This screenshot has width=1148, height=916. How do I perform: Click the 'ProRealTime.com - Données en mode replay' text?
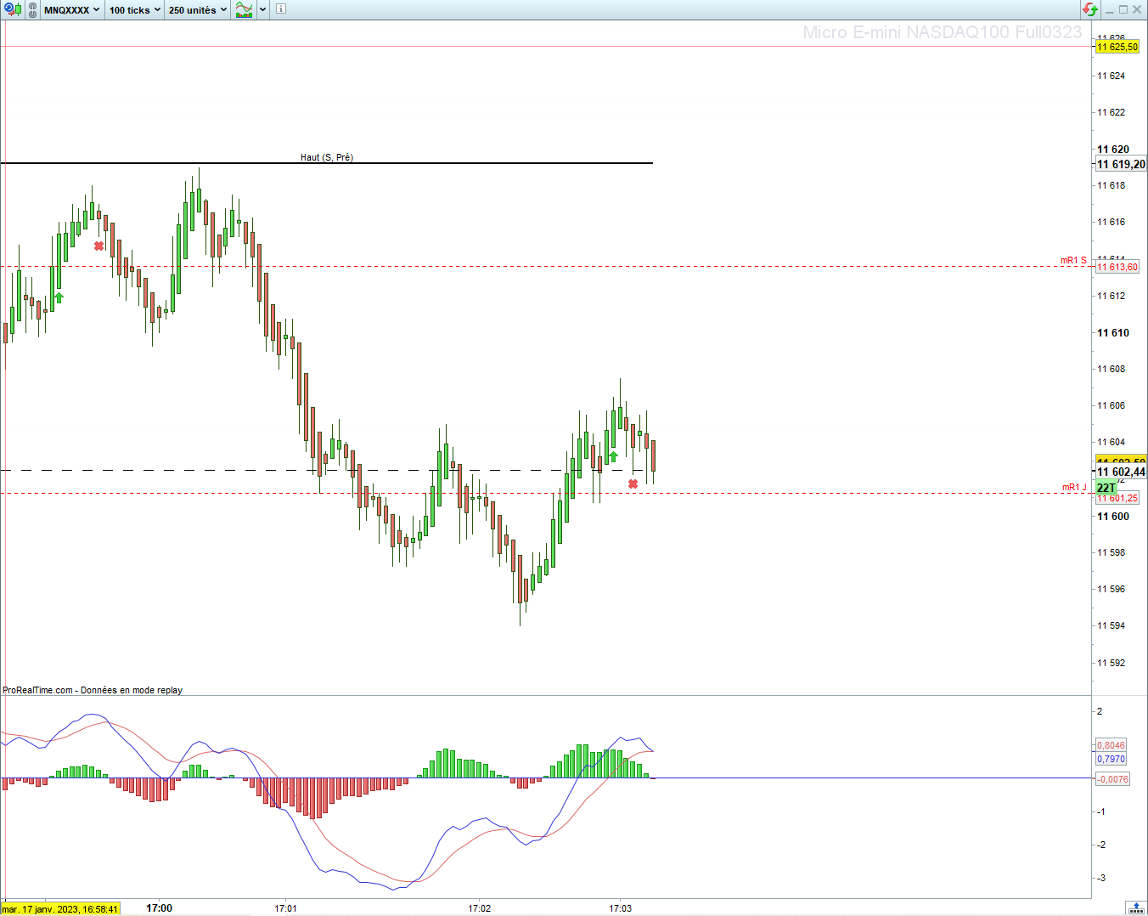(x=93, y=690)
